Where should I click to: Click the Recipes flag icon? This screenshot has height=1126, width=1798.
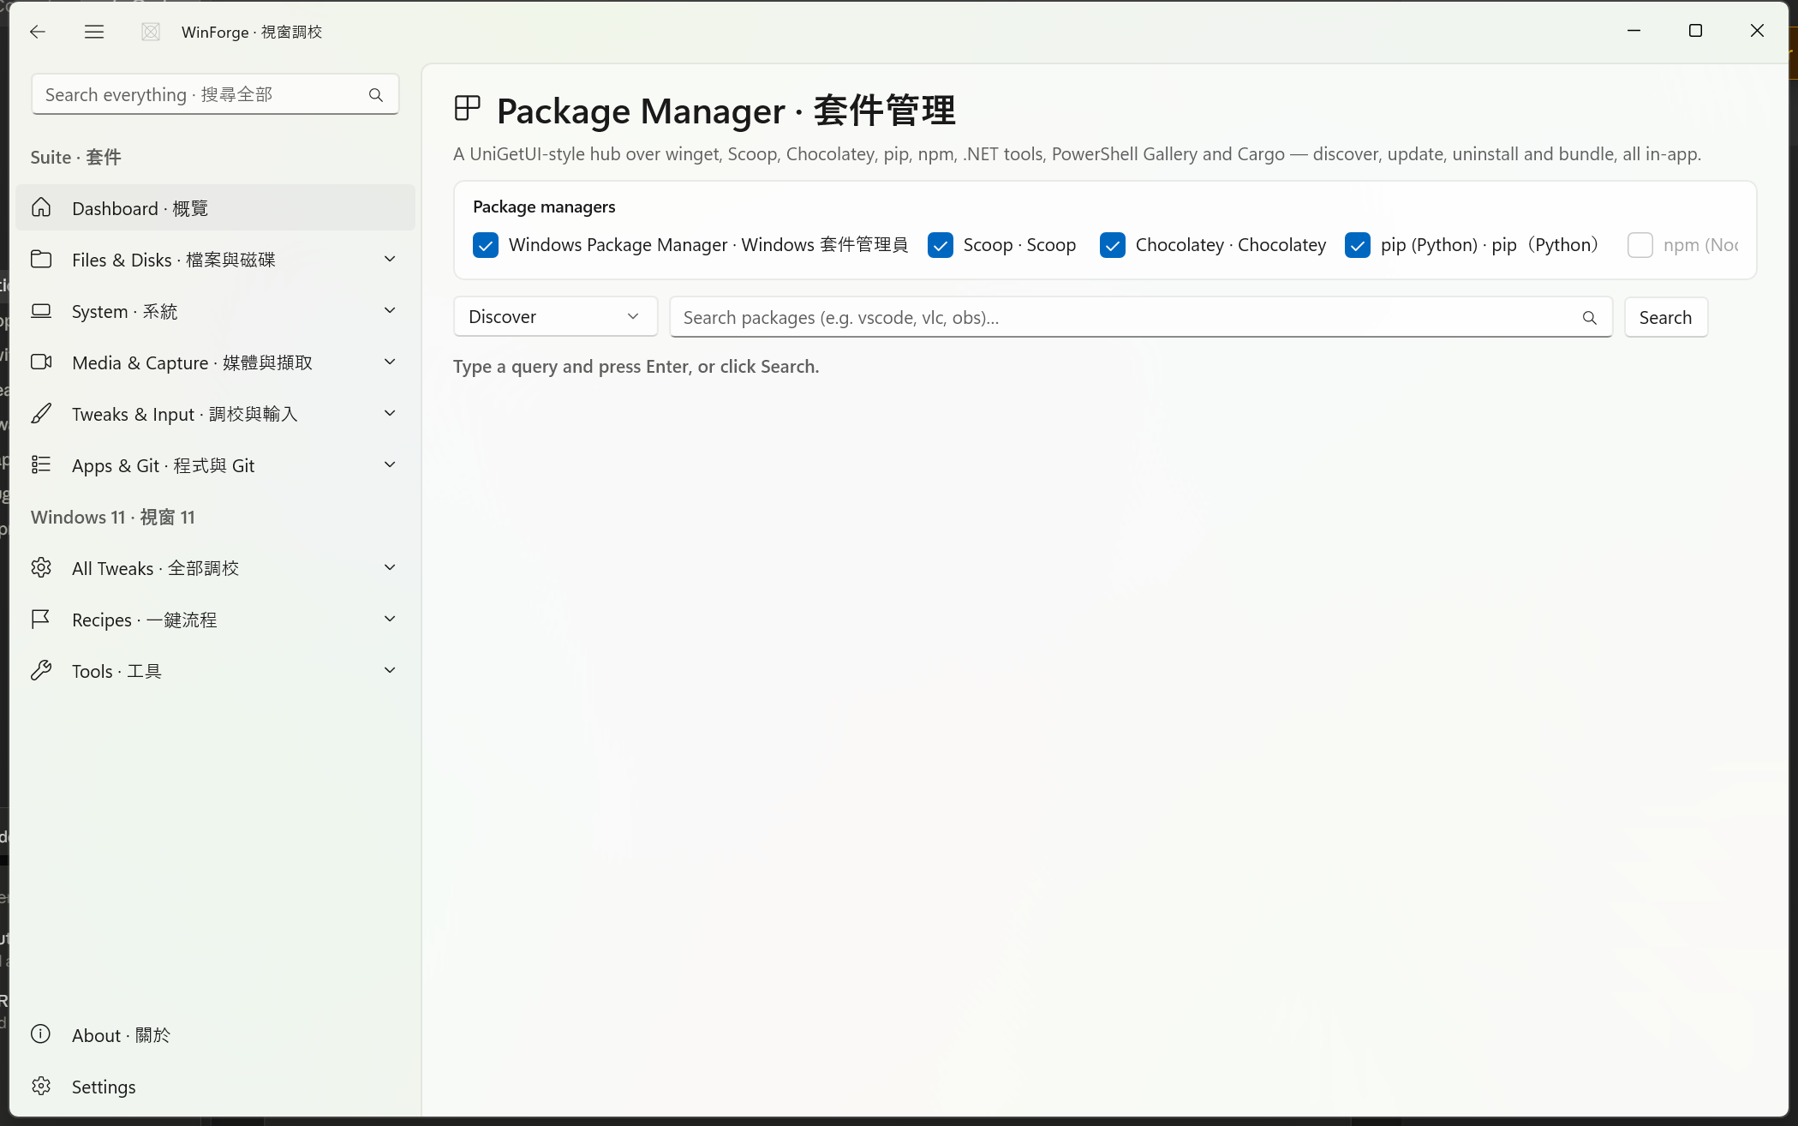click(41, 620)
